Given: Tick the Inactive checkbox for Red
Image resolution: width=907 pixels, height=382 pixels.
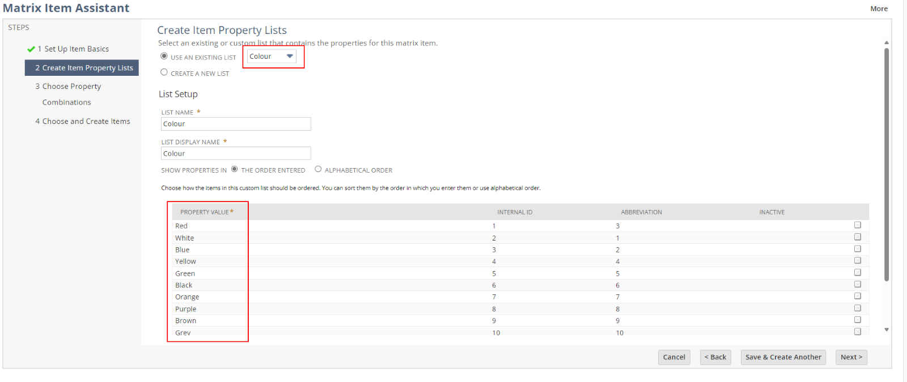Looking at the screenshot, I should (857, 225).
